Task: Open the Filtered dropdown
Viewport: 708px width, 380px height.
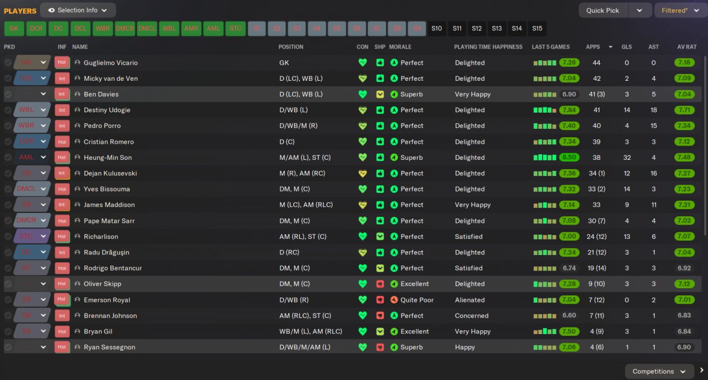Action: coord(680,10)
